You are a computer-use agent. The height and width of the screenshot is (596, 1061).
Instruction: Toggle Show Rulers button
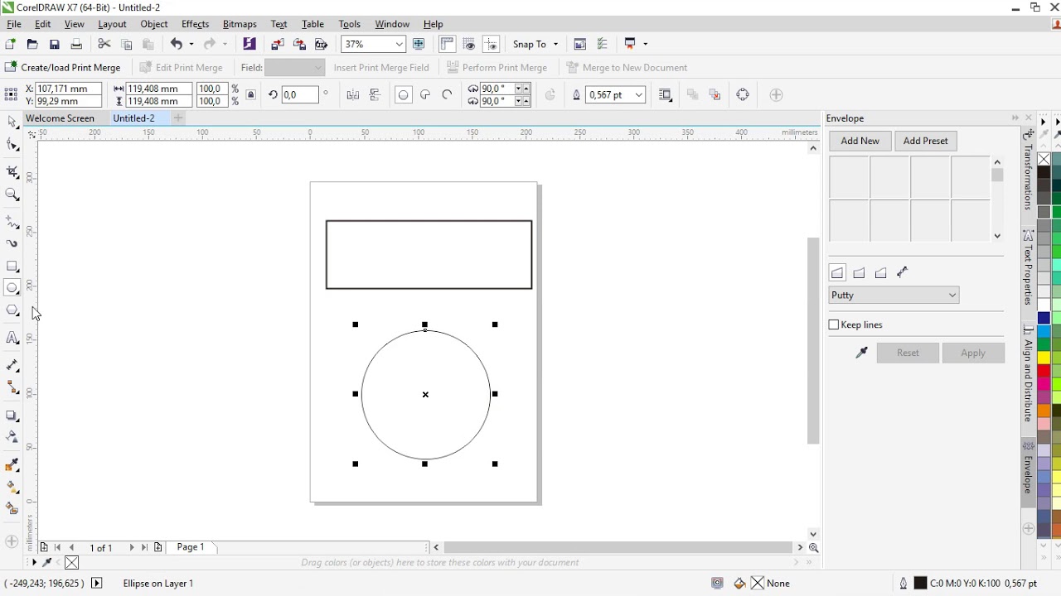pos(448,44)
